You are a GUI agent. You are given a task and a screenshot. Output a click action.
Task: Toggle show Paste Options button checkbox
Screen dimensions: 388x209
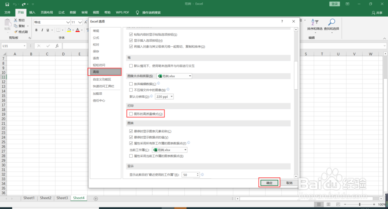tap(131, 34)
